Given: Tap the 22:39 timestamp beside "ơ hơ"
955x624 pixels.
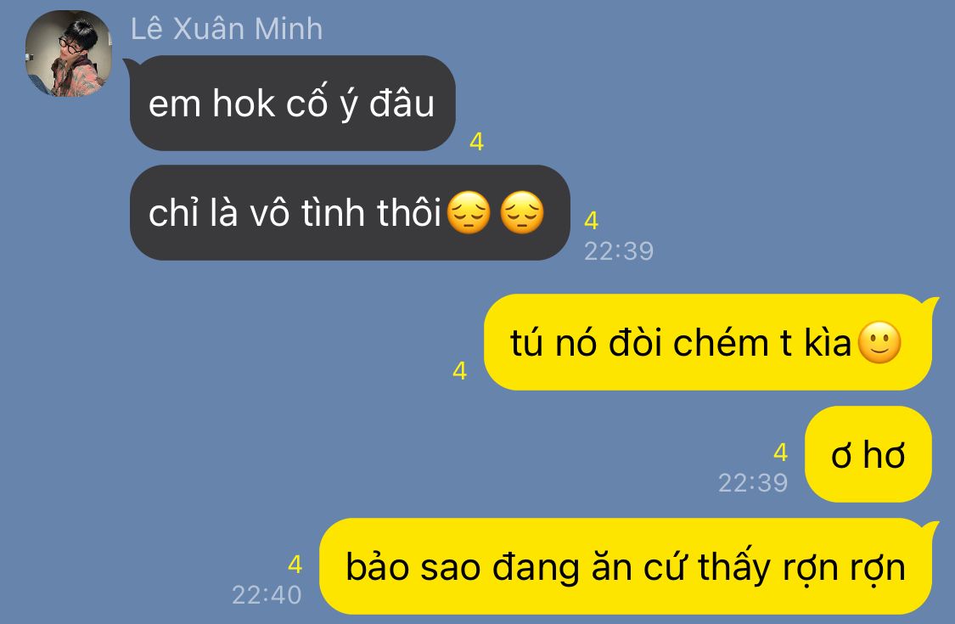Looking at the screenshot, I should pos(753,483).
